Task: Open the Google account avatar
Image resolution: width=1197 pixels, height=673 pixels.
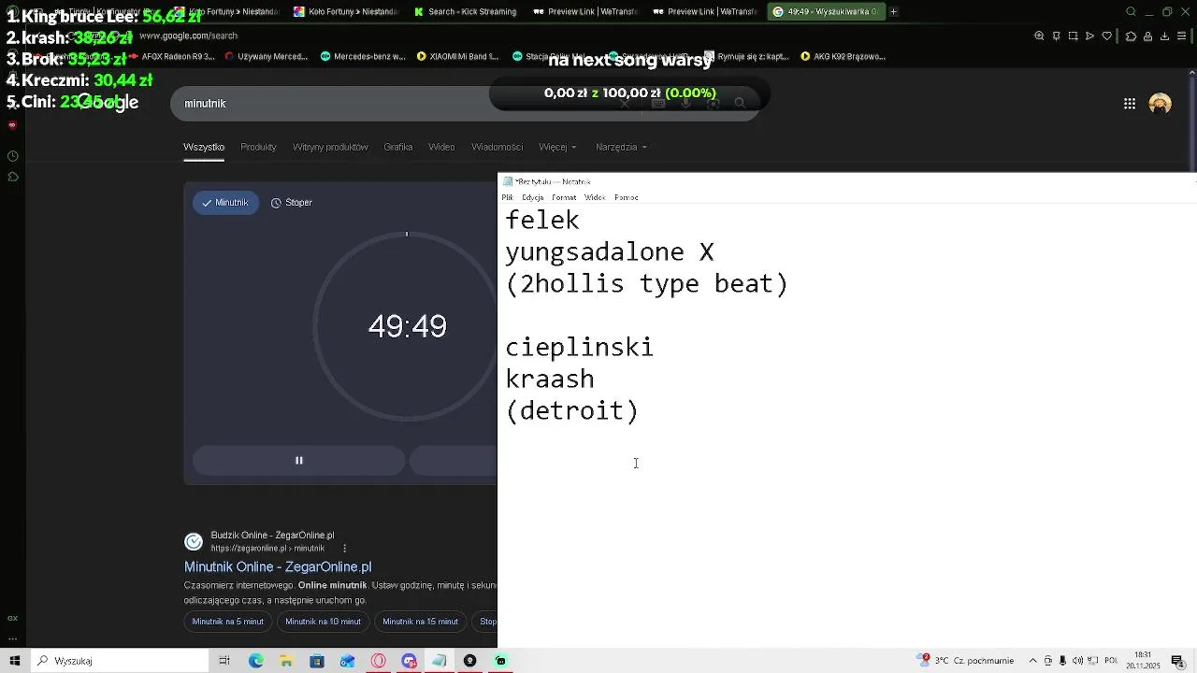Action: pyautogui.click(x=1161, y=104)
